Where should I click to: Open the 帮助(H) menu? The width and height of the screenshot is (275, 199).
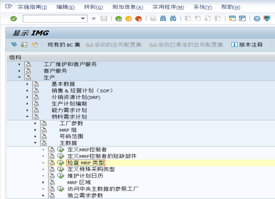pyautogui.click(x=231, y=7)
